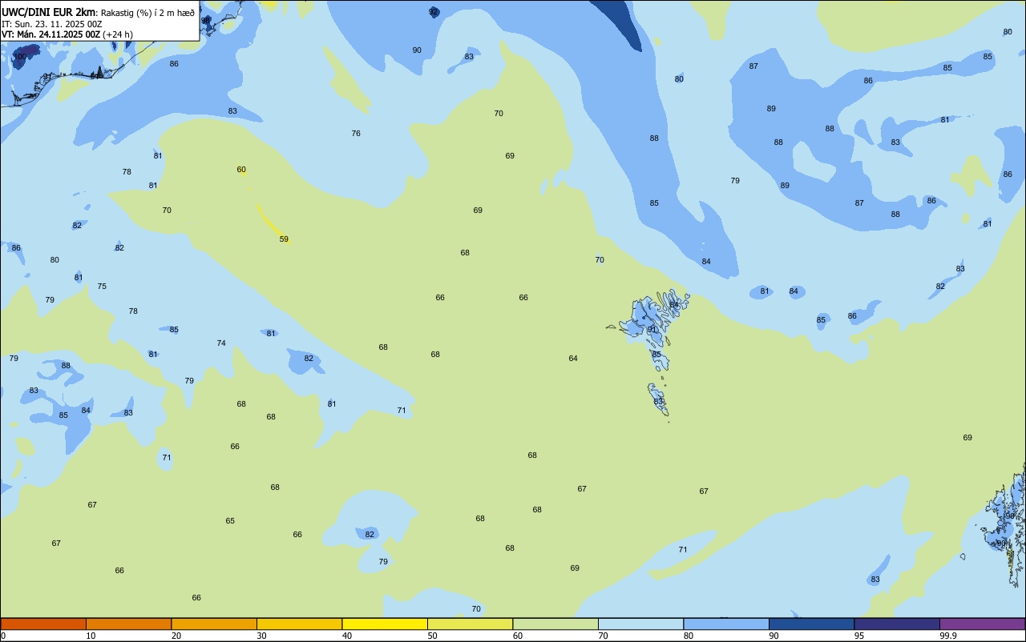Click the '(+24 h)' forecast offset text
This screenshot has width=1026, height=642.
pos(118,34)
